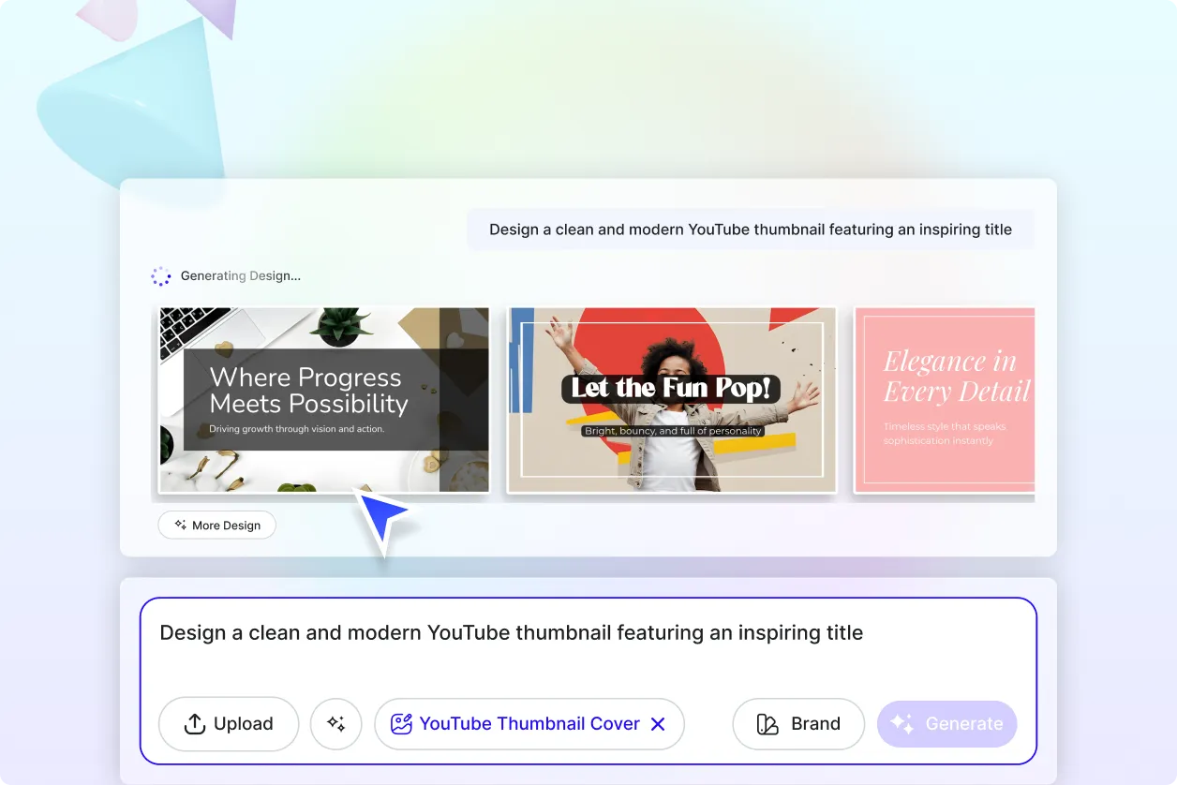Click the Generating Design loading spinner icon
1177x785 pixels.
[x=160, y=275]
